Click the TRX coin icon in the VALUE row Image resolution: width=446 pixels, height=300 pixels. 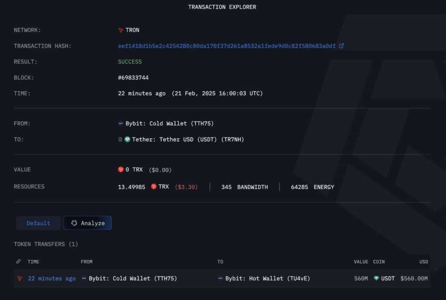pyautogui.click(x=121, y=170)
